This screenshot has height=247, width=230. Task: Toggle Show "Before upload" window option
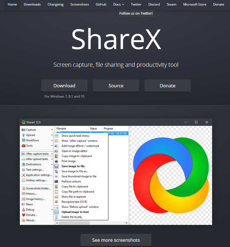pyautogui.click(x=81, y=207)
